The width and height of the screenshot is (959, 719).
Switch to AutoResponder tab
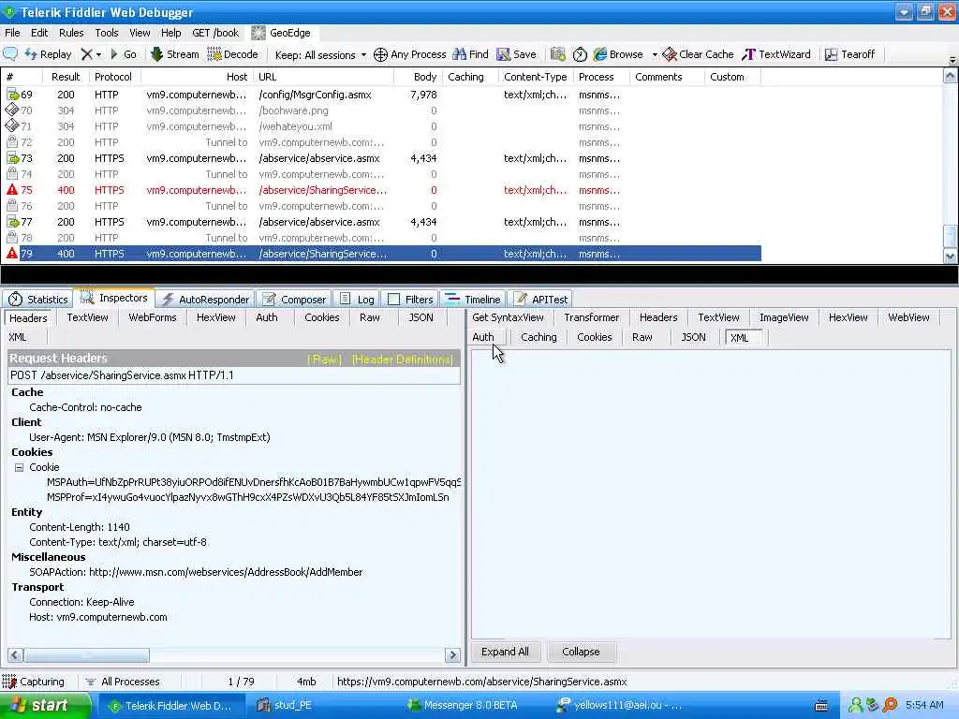(x=205, y=300)
